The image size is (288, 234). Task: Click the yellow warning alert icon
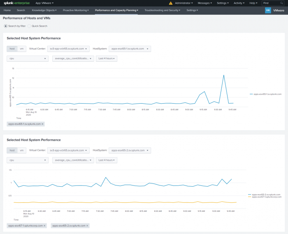click(171, 3)
